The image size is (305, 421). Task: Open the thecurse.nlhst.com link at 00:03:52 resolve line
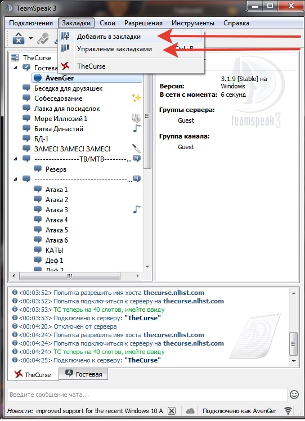pyautogui.click(x=174, y=292)
